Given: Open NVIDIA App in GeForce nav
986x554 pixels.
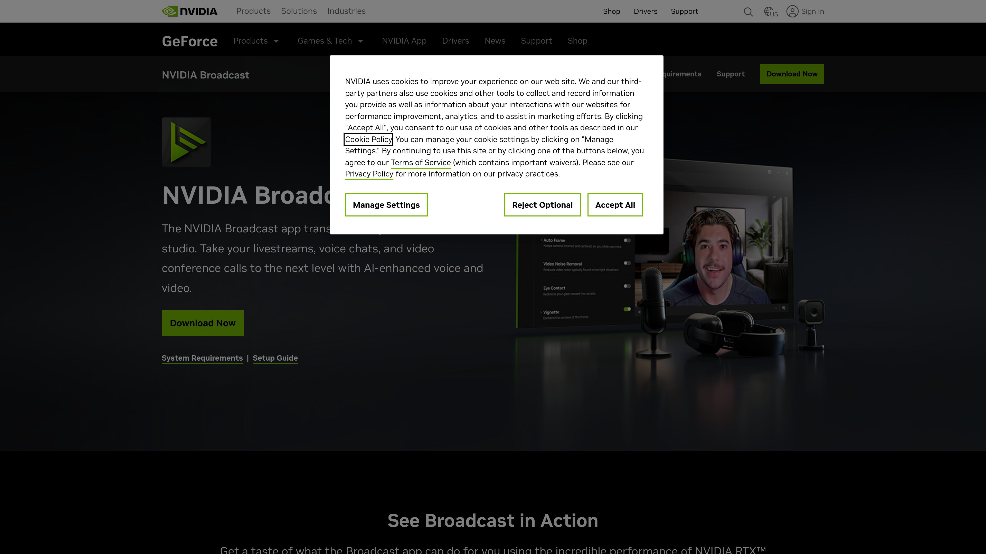Looking at the screenshot, I should pyautogui.click(x=404, y=41).
